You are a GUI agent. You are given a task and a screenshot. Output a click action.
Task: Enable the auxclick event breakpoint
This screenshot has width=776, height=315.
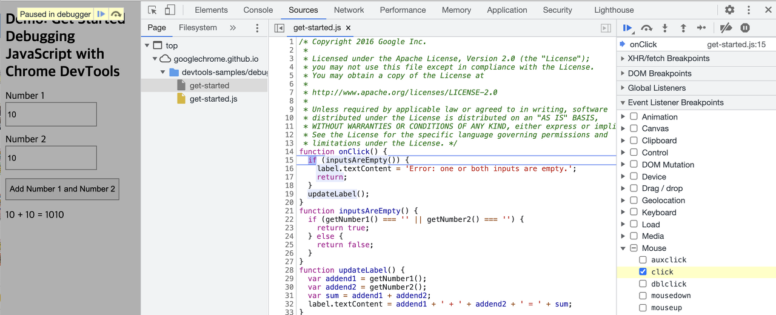tap(643, 260)
